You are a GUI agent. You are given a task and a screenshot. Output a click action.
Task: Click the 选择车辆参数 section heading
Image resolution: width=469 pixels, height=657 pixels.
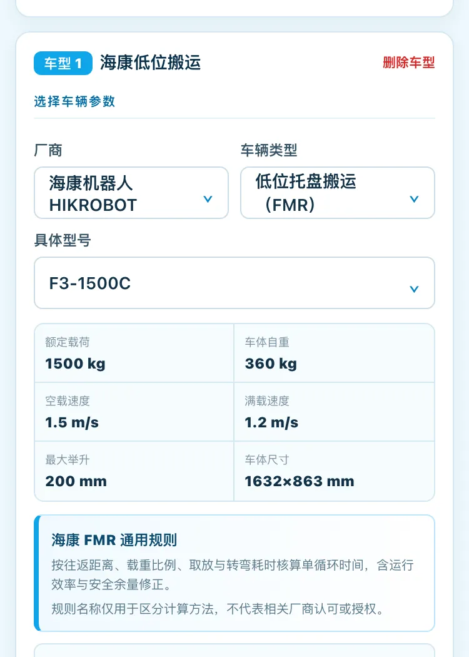click(74, 101)
